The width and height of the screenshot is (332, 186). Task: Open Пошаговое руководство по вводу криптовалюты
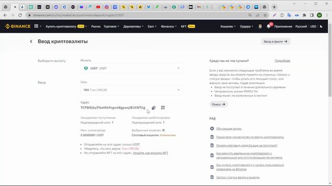[250, 137]
